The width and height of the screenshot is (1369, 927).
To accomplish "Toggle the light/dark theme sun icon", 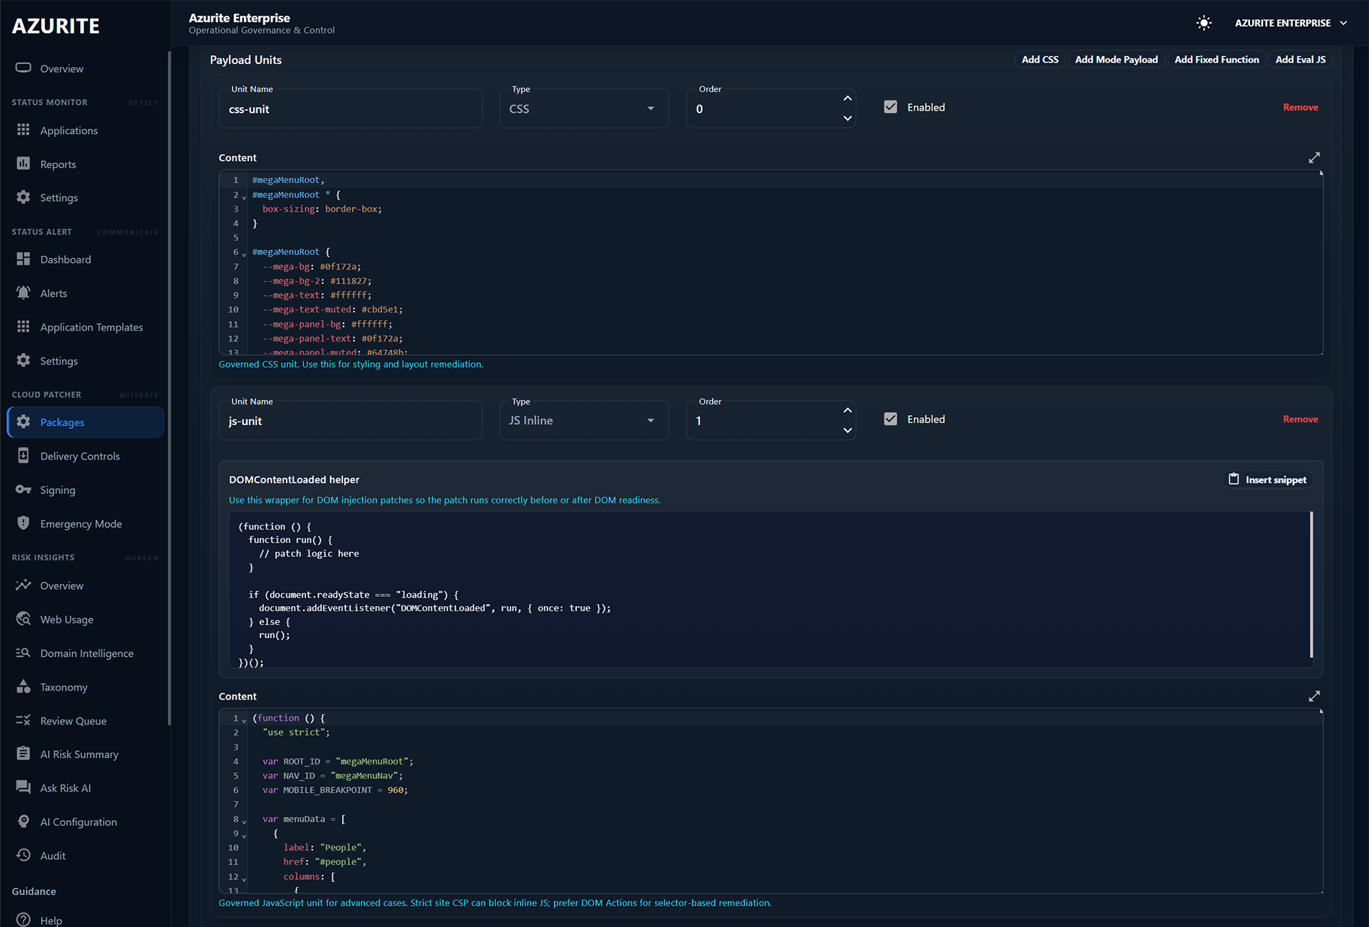I will 1204,23.
